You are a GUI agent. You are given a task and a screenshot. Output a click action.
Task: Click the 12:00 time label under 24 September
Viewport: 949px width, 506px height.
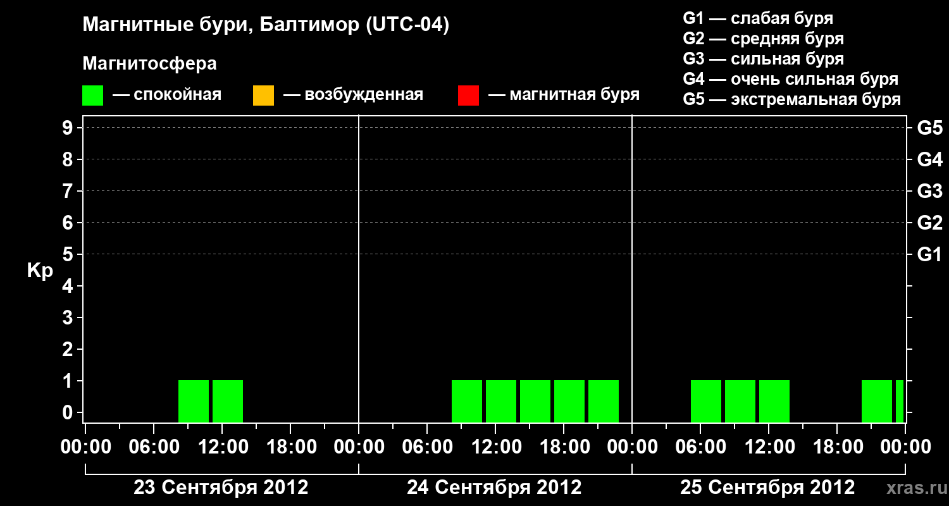pos(495,447)
